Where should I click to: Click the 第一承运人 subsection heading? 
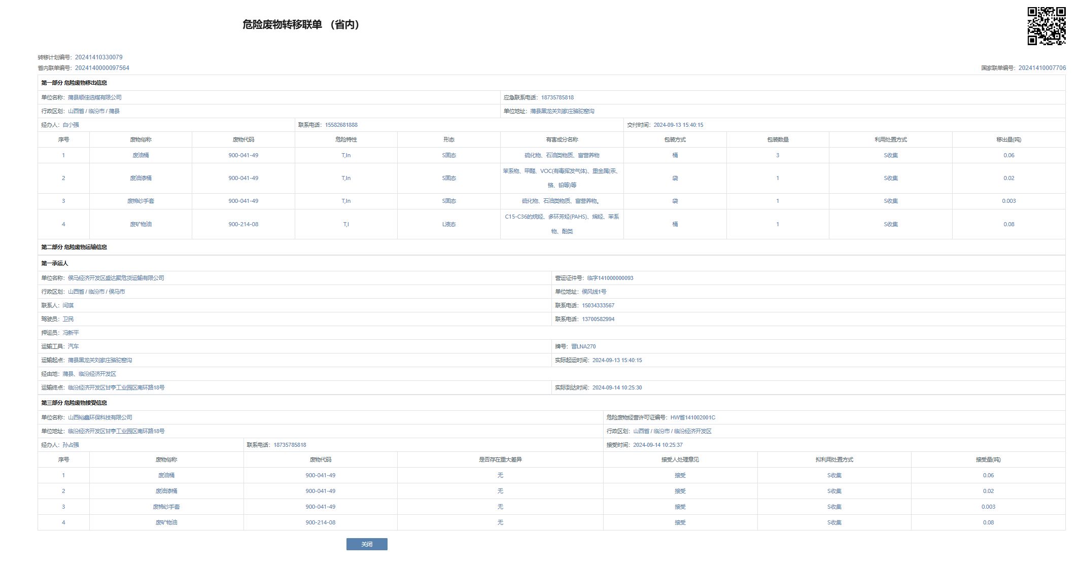point(54,263)
